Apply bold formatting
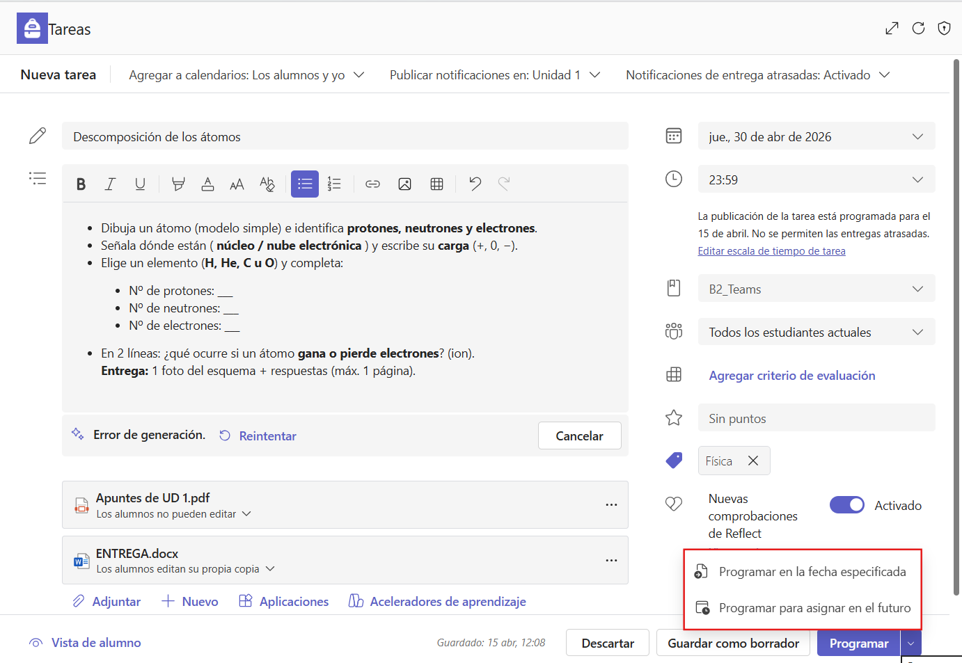 [x=81, y=184]
